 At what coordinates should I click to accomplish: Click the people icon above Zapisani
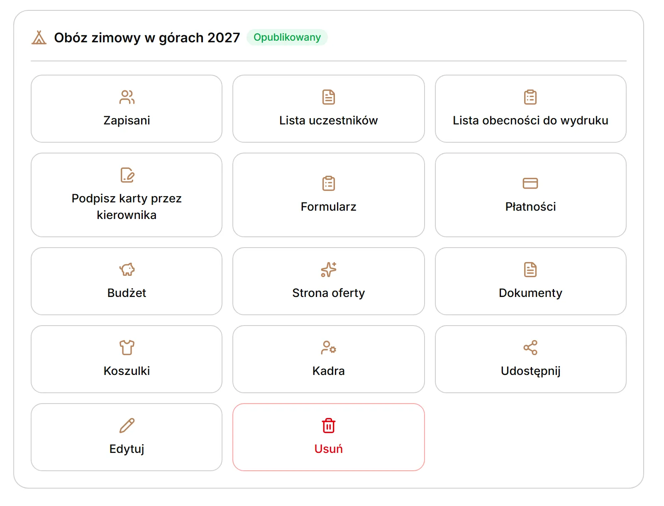tap(127, 97)
